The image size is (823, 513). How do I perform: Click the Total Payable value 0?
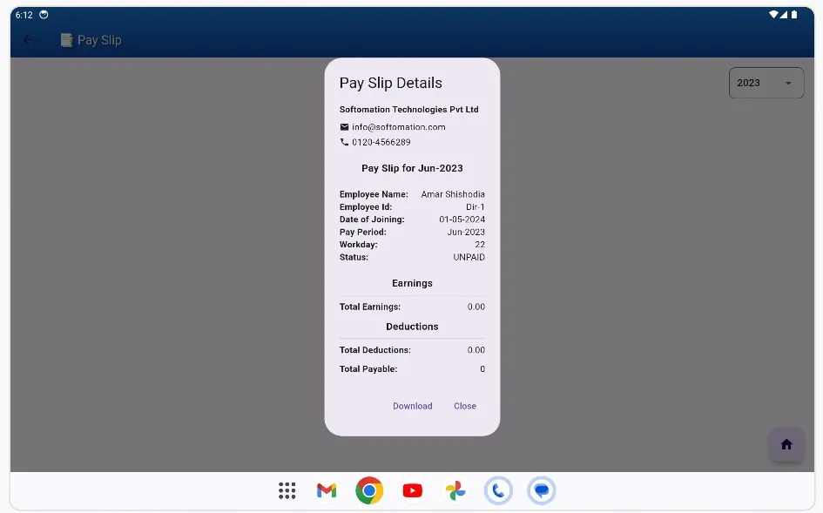[x=482, y=369]
